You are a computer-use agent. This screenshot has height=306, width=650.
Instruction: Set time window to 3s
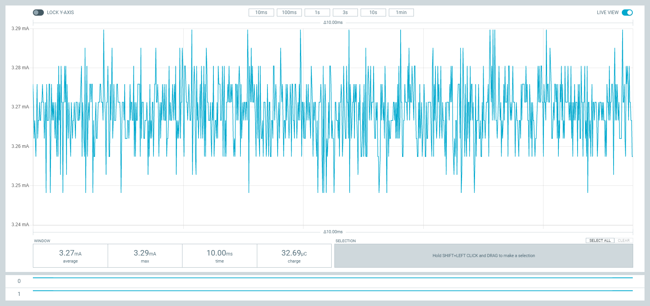click(x=345, y=13)
